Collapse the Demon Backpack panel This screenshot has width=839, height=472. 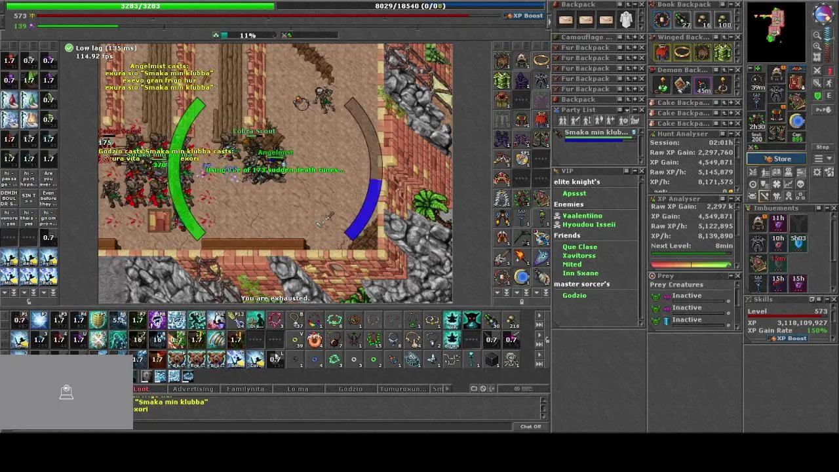tap(731, 70)
